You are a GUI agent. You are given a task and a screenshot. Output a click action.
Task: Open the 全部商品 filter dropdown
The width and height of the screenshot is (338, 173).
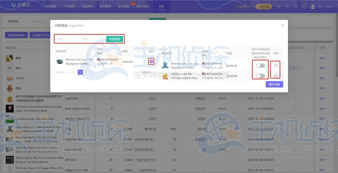click(17, 21)
